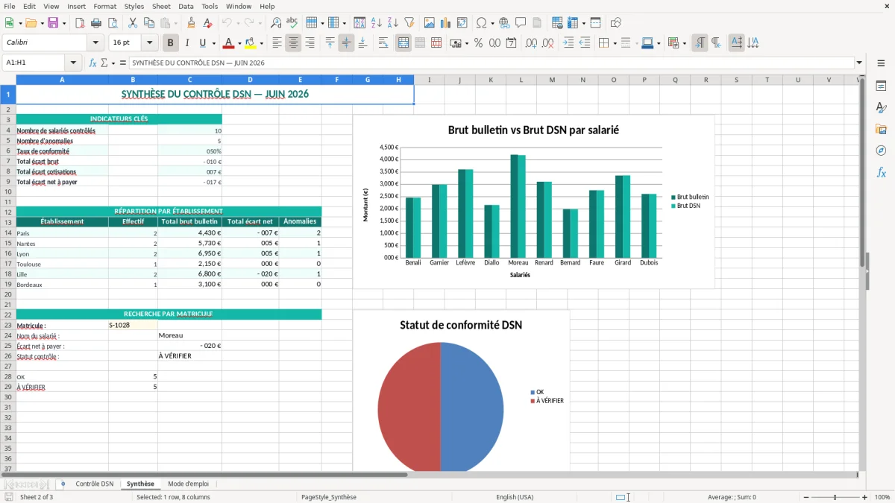This screenshot has height=503, width=895.
Task: Toggle Center Vertically alignment
Action: (346, 43)
